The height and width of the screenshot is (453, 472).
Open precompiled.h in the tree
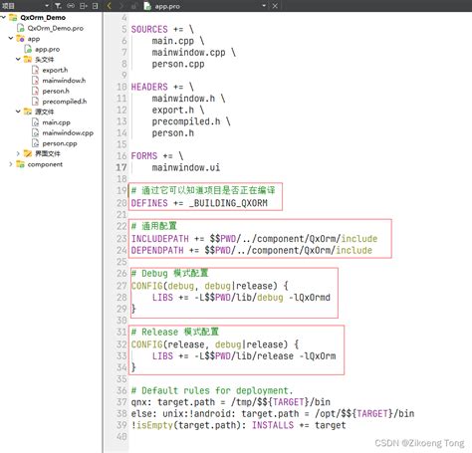[x=65, y=102]
